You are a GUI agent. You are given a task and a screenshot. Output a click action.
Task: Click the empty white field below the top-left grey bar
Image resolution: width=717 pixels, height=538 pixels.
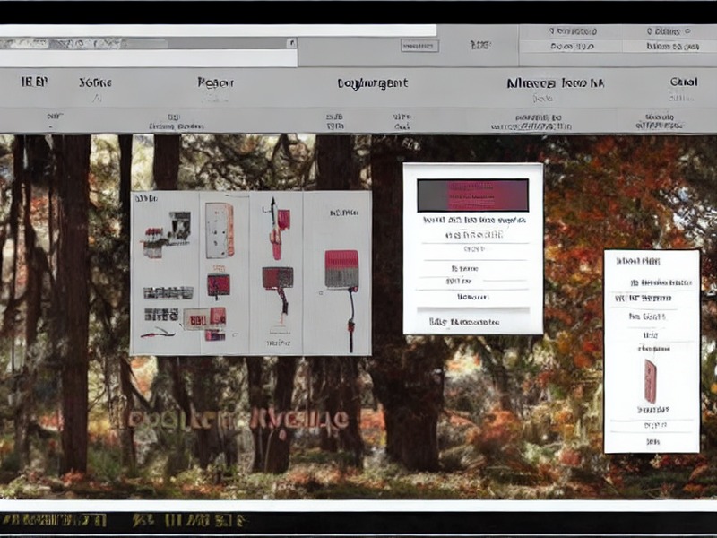tap(149, 58)
